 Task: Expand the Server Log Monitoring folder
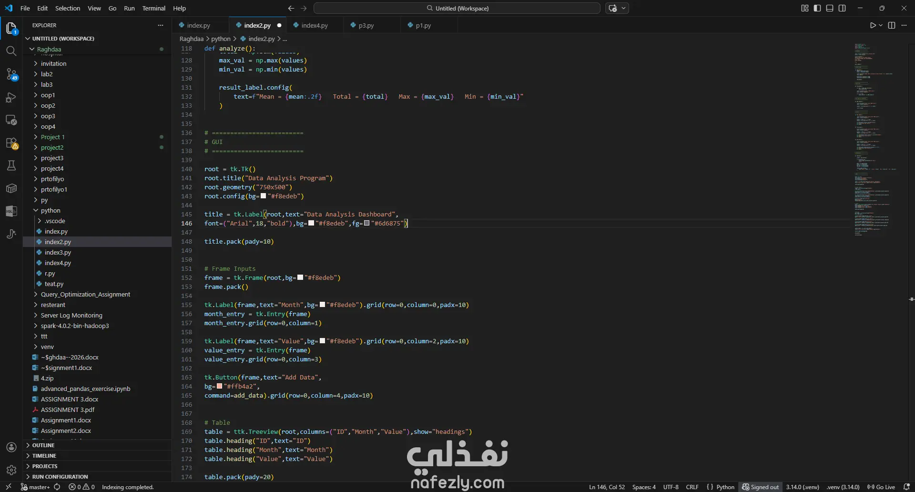71,315
